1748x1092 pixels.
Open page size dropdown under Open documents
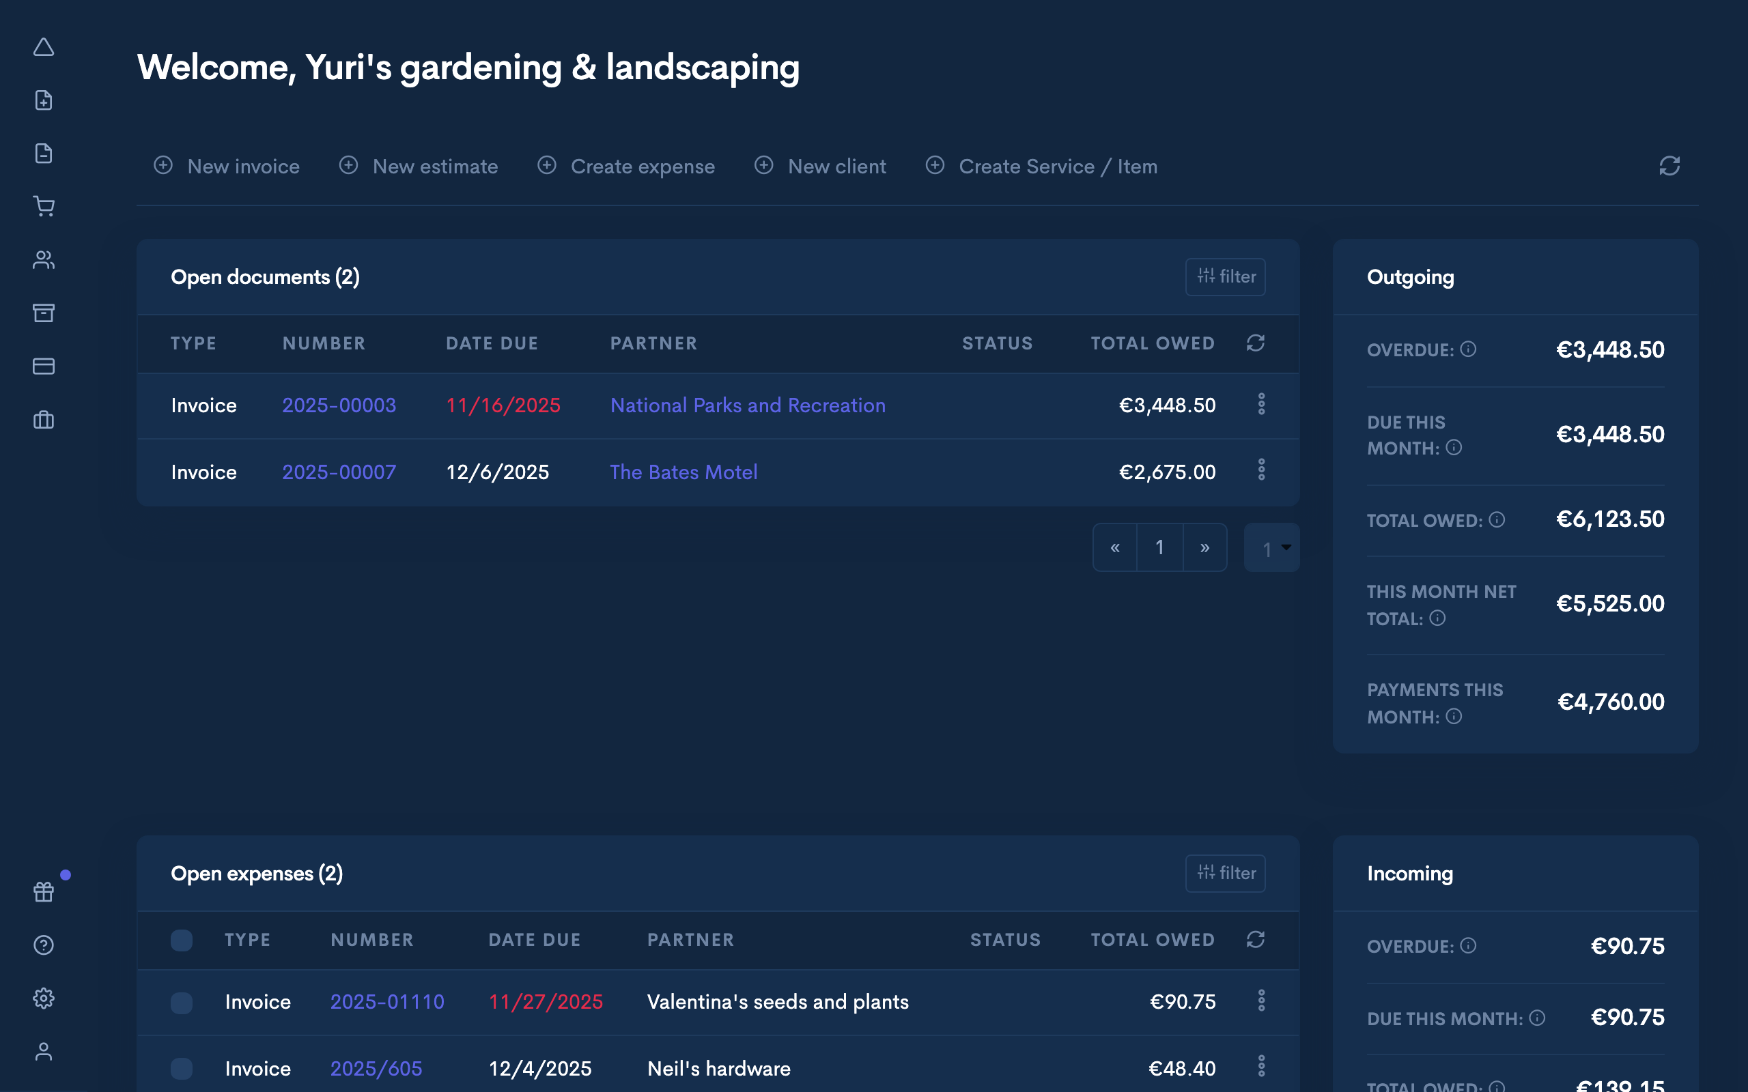1273,548
